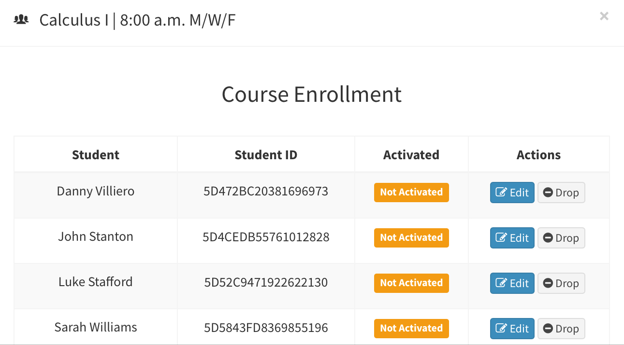Click Danny Villiero's Not Activated badge
The height and width of the screenshot is (345, 624).
(411, 192)
